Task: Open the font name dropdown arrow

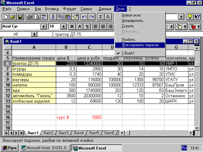Action: coord(44,27)
